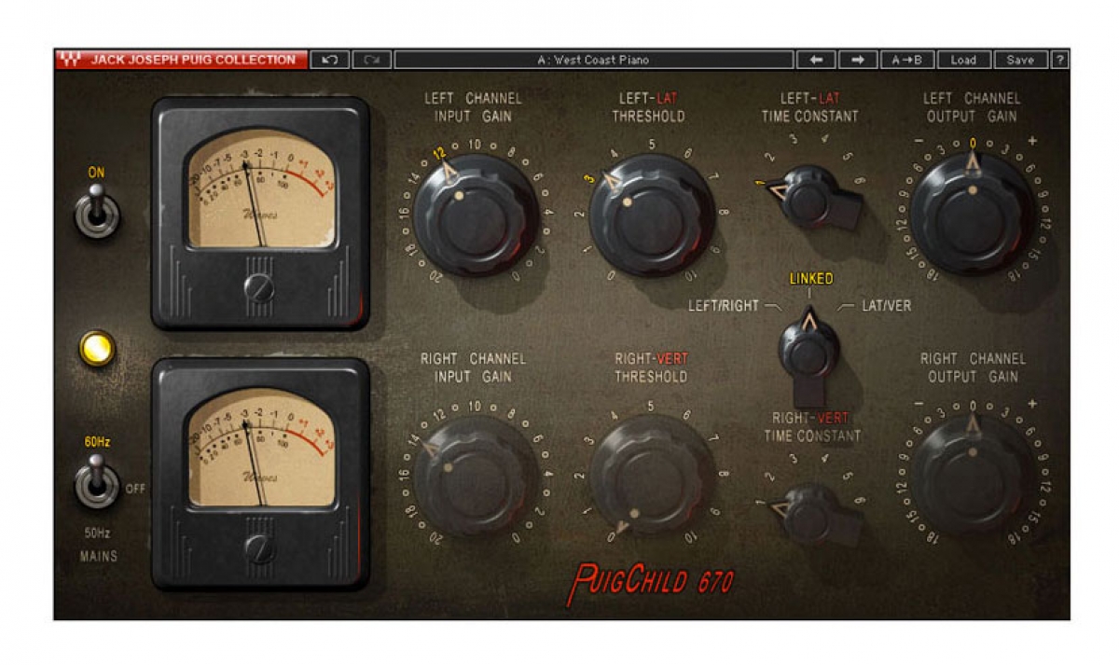Click the Redo arrow button
1119x665 pixels.
[x=372, y=60]
